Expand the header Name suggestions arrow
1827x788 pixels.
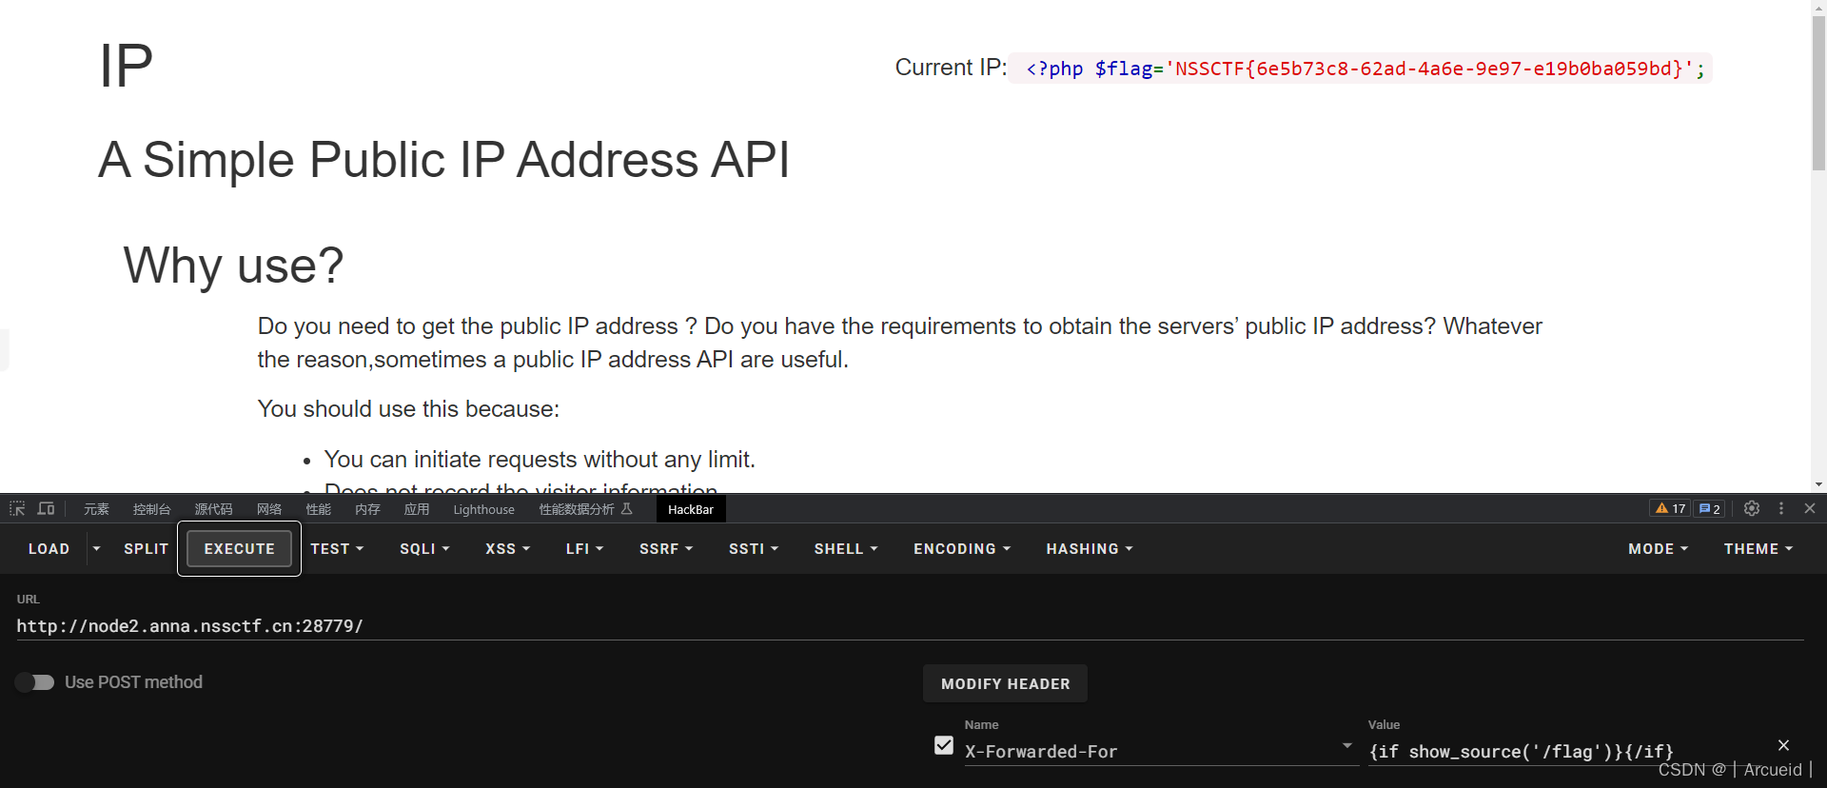pyautogui.click(x=1347, y=746)
